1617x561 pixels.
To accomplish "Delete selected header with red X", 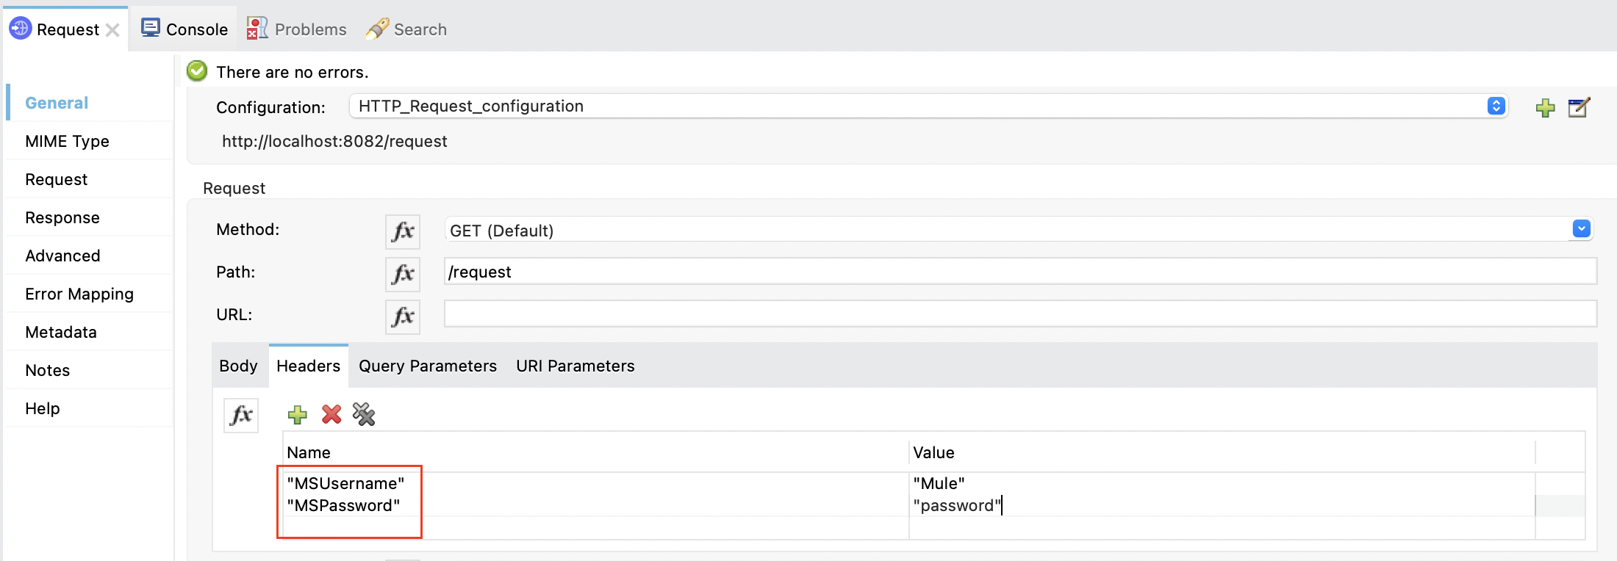I will (331, 415).
